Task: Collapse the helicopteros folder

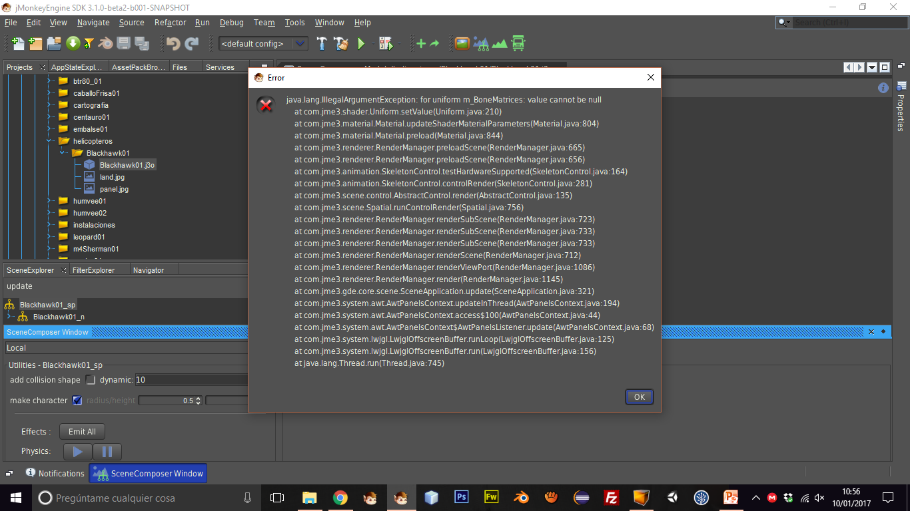Action: [50, 141]
